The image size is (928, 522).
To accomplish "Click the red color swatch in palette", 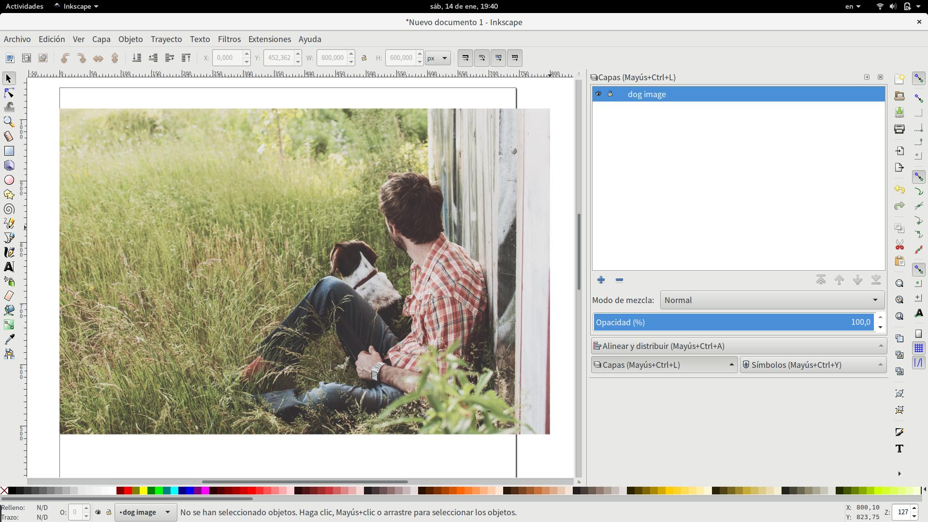I will (x=128, y=491).
